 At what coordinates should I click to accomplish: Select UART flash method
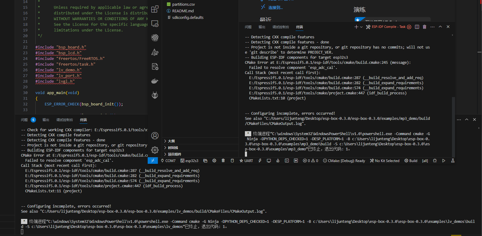(246, 161)
